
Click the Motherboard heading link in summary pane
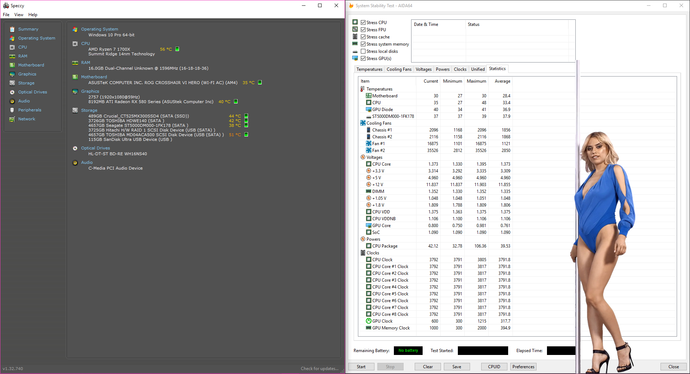pyautogui.click(x=94, y=77)
